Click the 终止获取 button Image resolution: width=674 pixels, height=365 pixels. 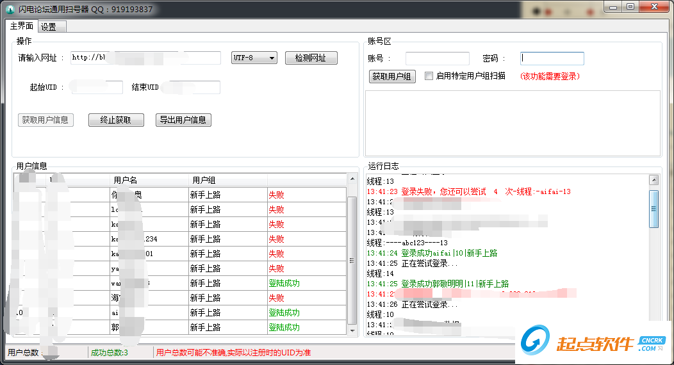click(116, 120)
